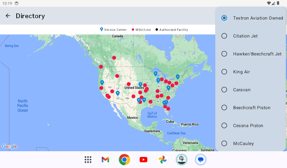The image size is (287, 168).
Task: Tap the red MSU/Line dot in Nevada
Action: tap(112, 91)
